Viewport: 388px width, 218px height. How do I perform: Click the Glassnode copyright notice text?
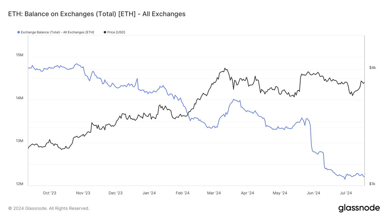coord(49,208)
